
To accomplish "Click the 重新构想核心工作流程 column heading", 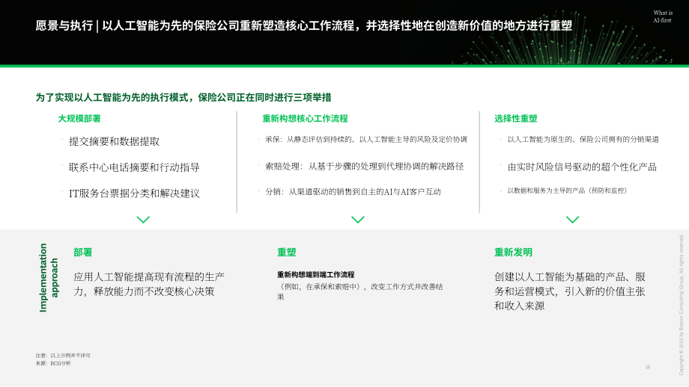I will point(305,119).
